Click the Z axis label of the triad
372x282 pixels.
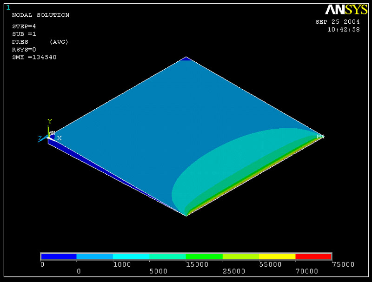point(40,138)
